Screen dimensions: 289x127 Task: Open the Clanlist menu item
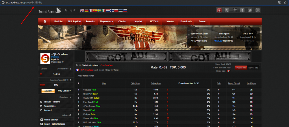point(122,21)
